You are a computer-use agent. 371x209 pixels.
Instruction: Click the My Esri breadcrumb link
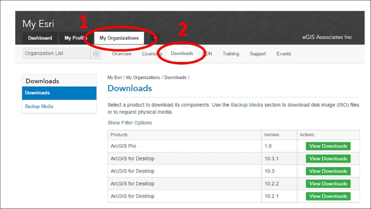[115, 77]
